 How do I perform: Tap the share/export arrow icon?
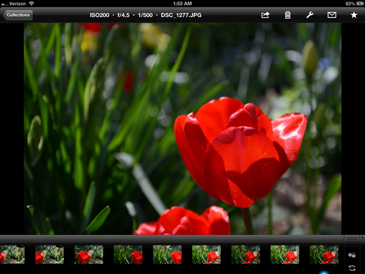click(265, 15)
